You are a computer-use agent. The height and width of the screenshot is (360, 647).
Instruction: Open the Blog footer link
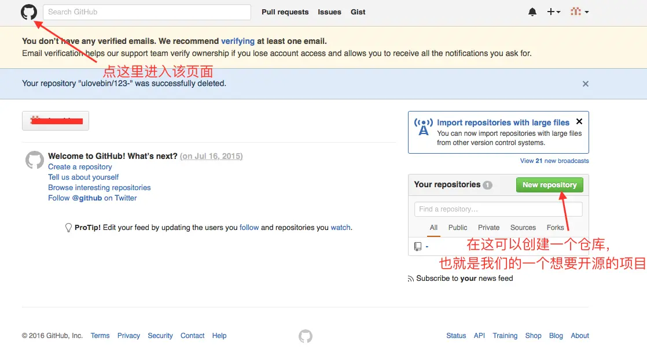556,336
